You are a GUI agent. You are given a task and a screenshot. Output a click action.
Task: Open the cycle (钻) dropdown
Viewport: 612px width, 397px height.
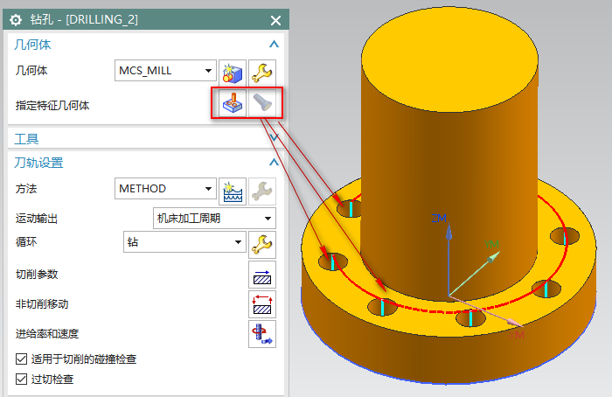(x=184, y=242)
